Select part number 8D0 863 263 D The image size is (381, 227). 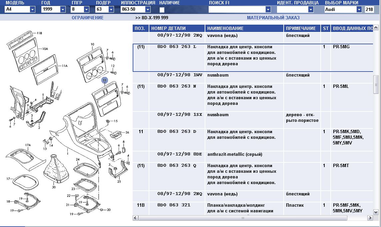(177, 131)
